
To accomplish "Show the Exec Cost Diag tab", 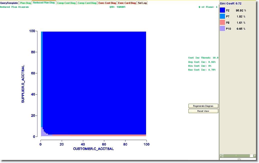I will pyautogui.click(x=107, y=3).
